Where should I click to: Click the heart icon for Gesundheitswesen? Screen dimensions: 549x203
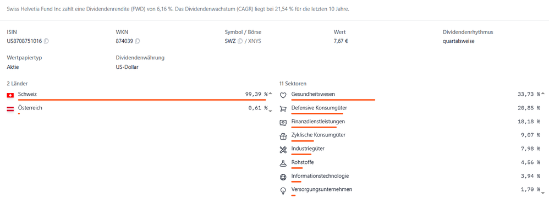click(283, 95)
